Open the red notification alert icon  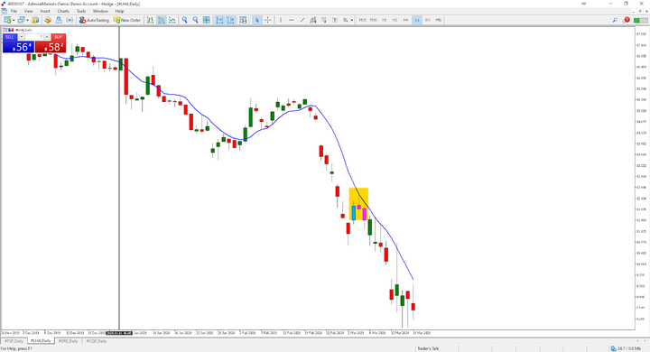click(x=627, y=20)
